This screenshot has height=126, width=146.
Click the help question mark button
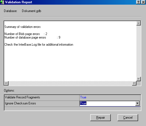coord(138,2)
